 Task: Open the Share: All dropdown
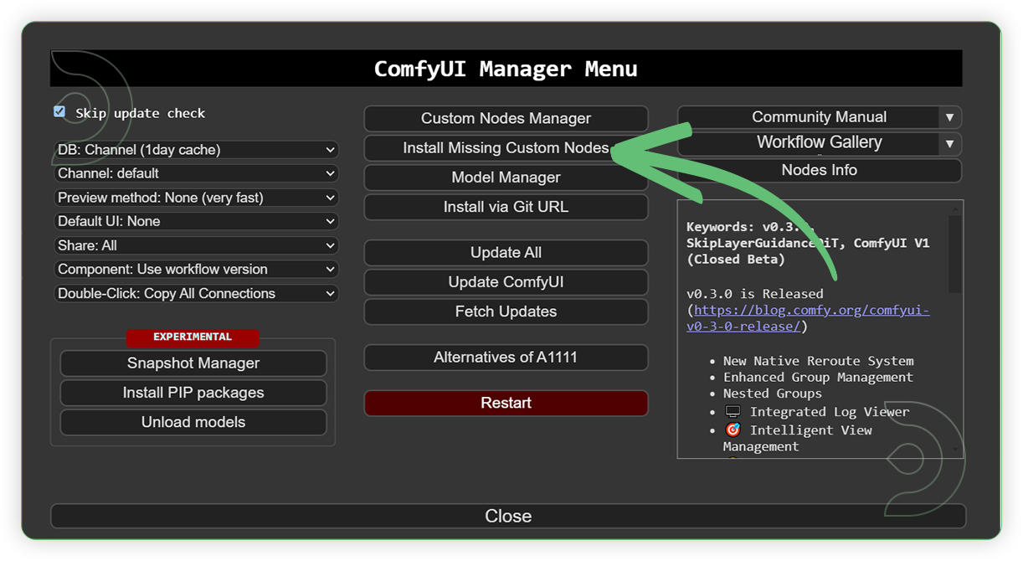(x=196, y=245)
